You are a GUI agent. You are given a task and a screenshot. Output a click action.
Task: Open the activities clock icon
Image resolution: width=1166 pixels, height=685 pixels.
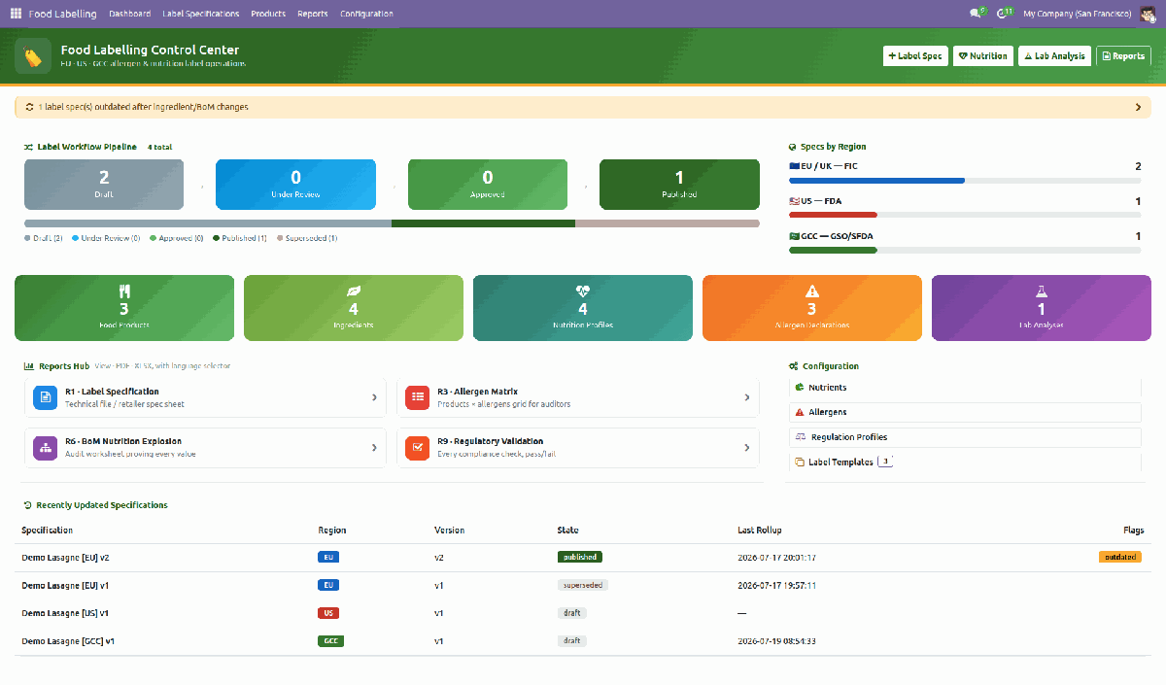1004,14
